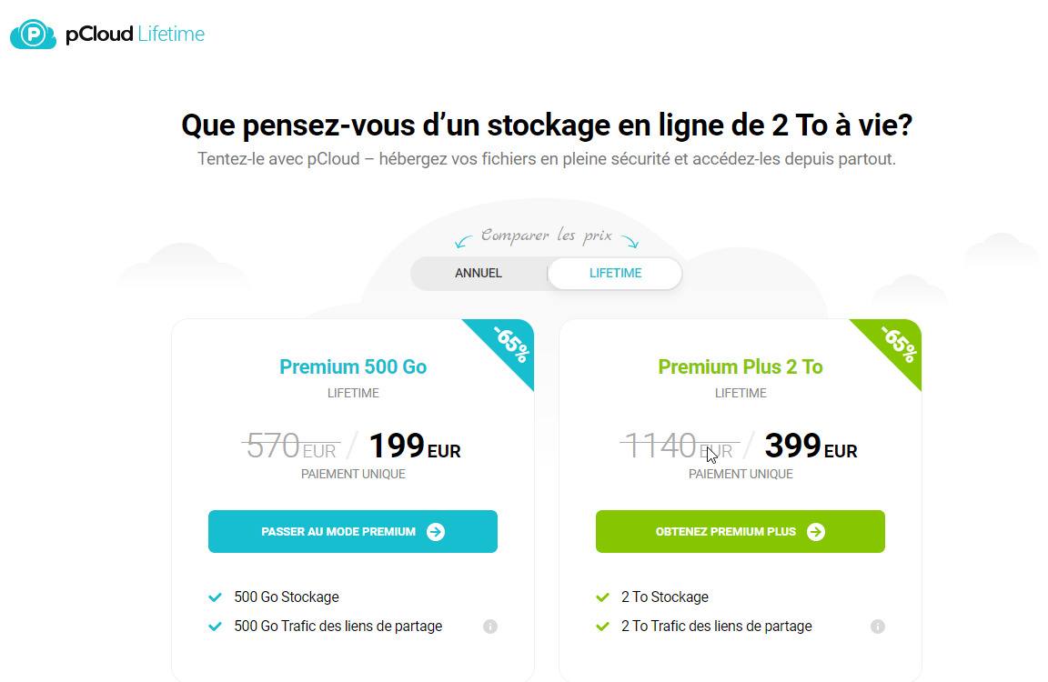
Task: Open info icon for 2 To trafic
Action: point(878,627)
